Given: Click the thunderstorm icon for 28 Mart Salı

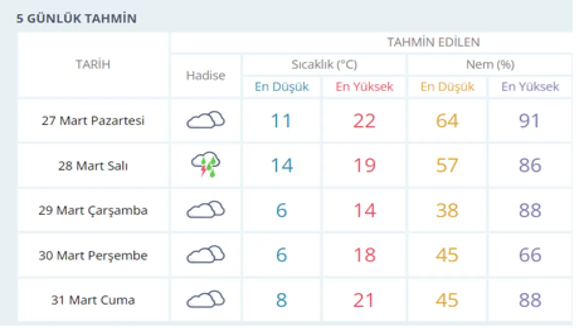Looking at the screenshot, I should (205, 165).
